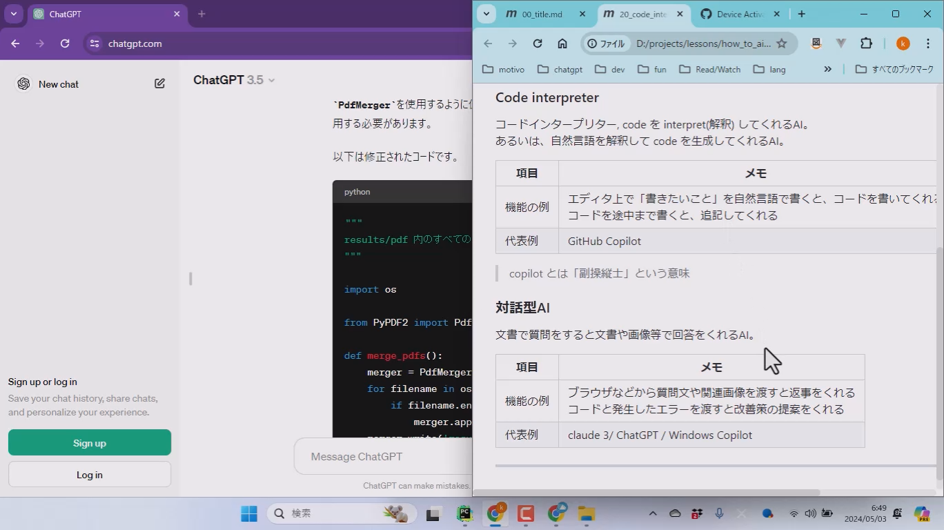Click the Sign up button
Image resolution: width=944 pixels, height=530 pixels.
89,442
